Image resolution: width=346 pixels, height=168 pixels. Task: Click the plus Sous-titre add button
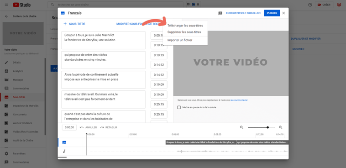[x=74, y=24]
